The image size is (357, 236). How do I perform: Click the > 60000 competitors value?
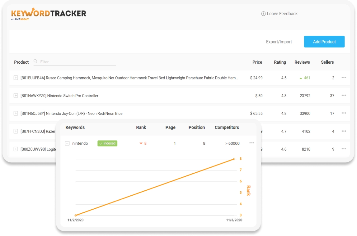point(233,143)
